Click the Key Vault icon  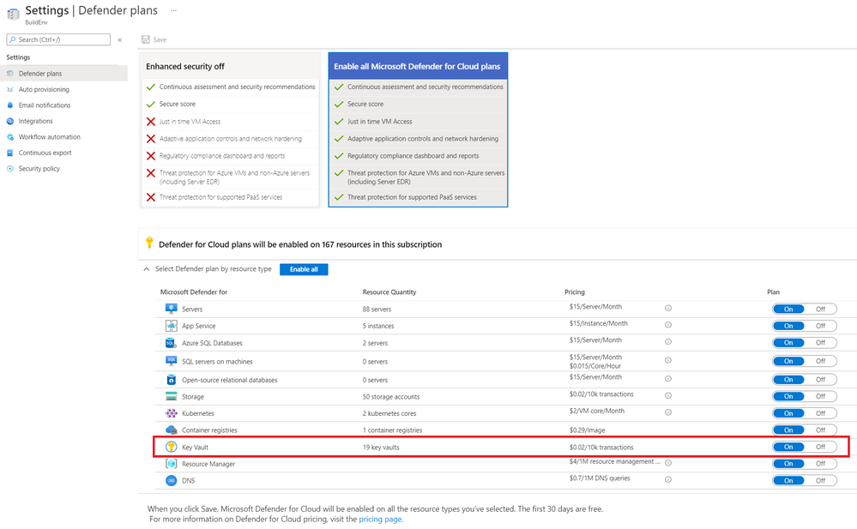171,447
